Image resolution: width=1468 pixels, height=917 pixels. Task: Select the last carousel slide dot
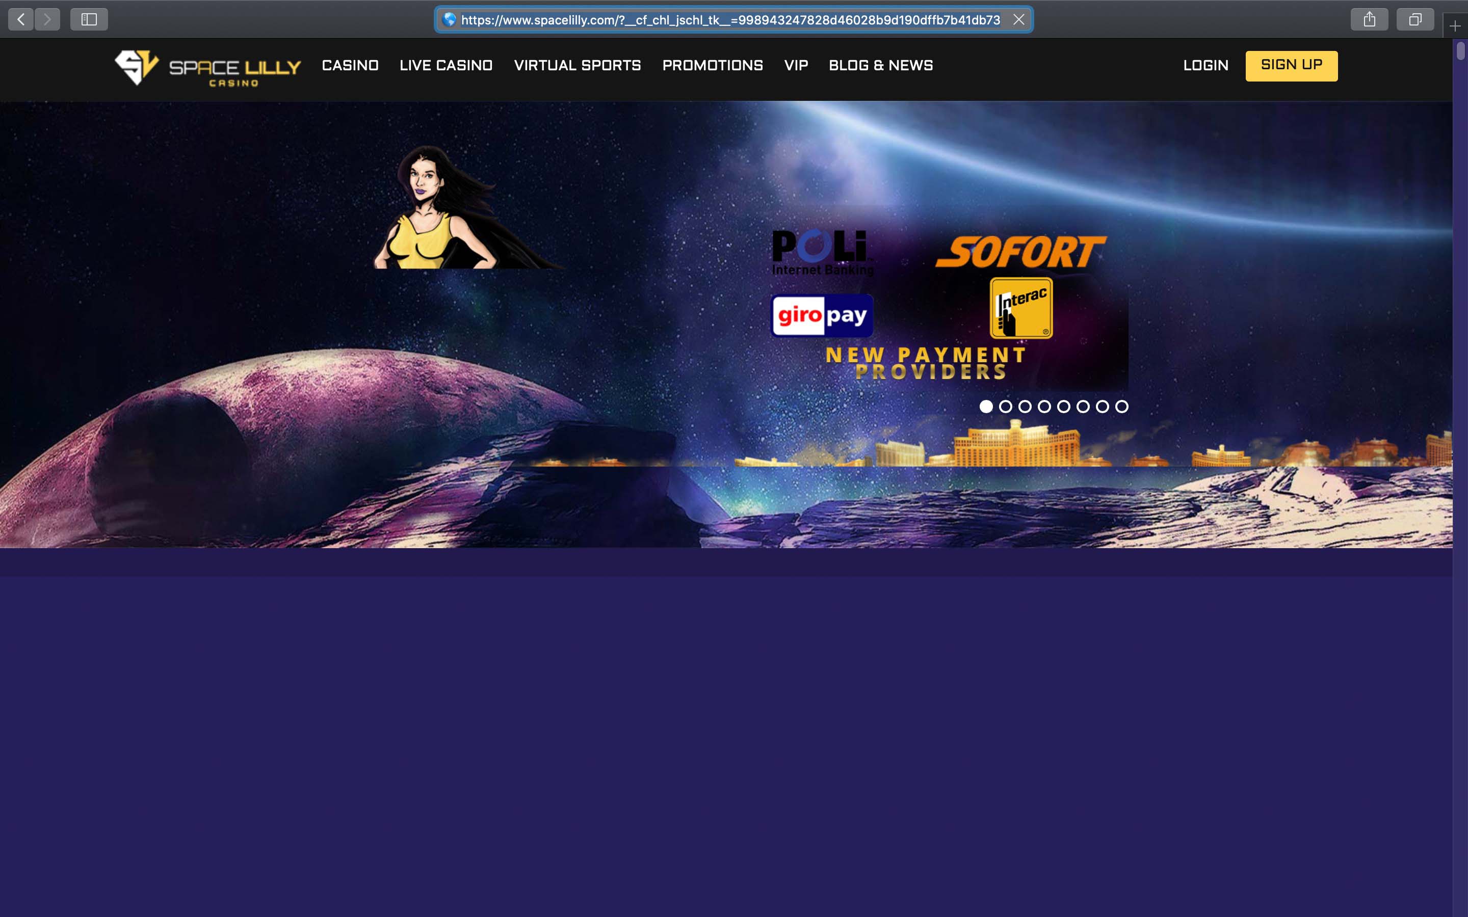[1122, 407]
